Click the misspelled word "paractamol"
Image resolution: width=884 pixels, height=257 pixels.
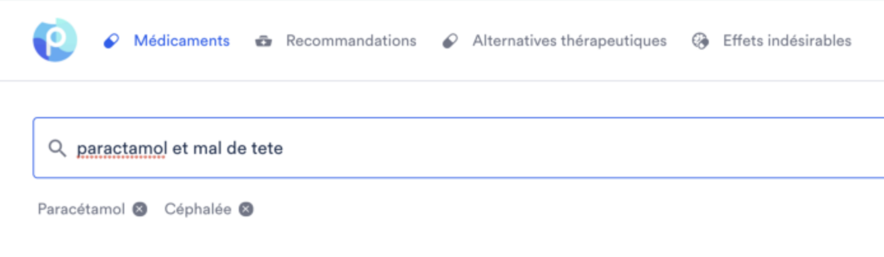pyautogui.click(x=122, y=149)
